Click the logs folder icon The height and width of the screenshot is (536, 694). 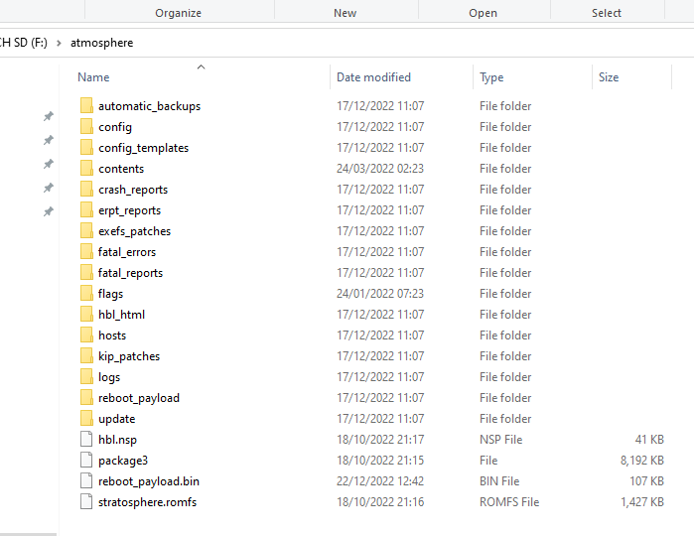(86, 376)
